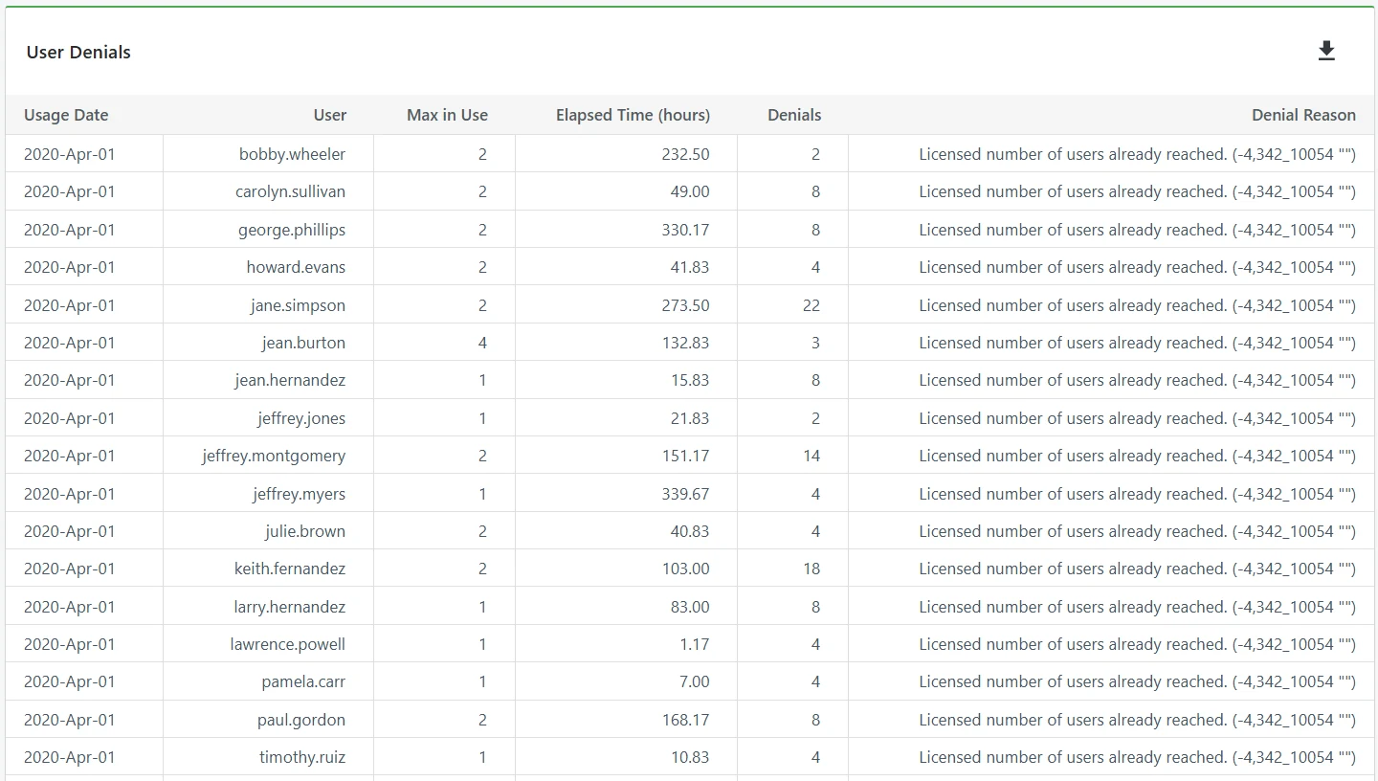
Task: Click elapsed time value 132.83
Action: pos(685,343)
